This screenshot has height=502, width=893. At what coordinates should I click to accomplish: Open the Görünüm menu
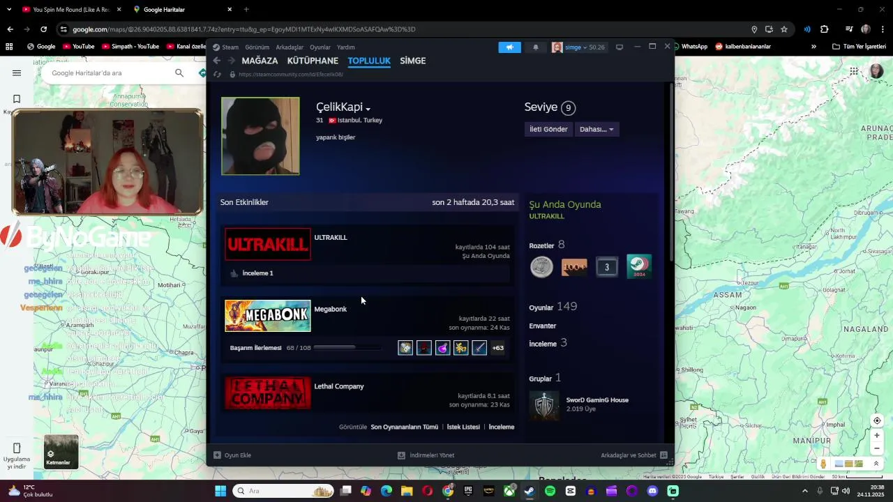pyautogui.click(x=257, y=47)
